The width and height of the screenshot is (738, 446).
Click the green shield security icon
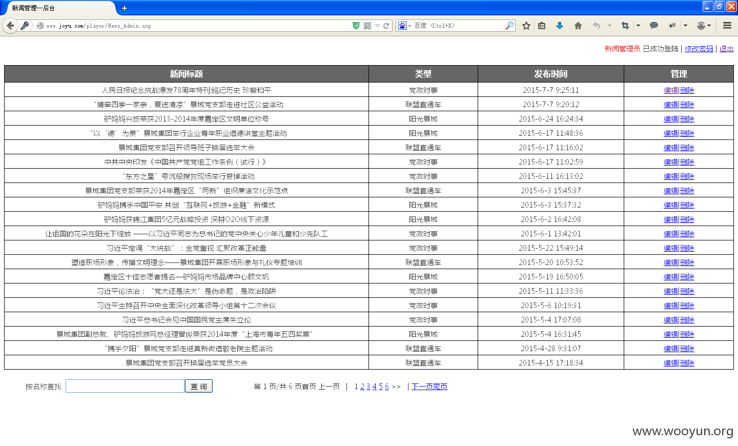(356, 26)
